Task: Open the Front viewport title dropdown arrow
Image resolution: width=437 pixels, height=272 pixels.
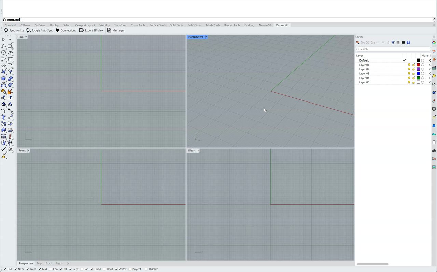Action: [x=28, y=150]
